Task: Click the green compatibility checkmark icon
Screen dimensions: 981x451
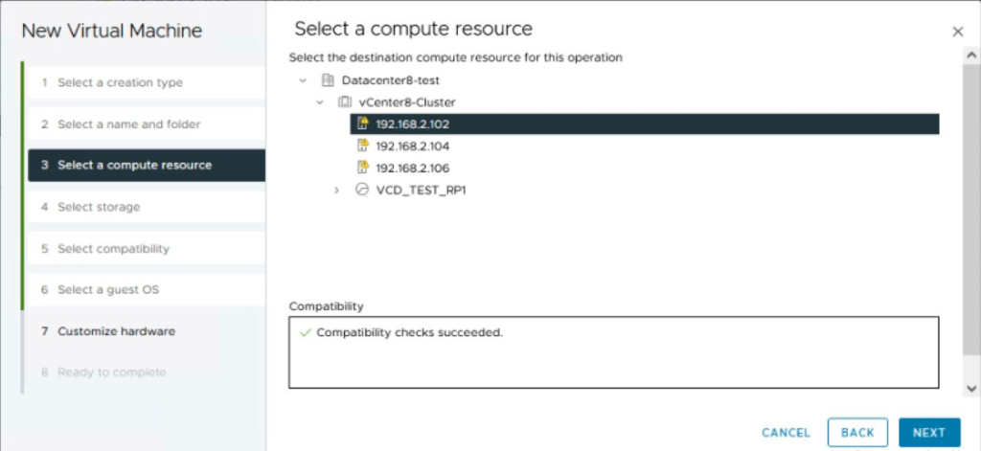Action: [306, 333]
